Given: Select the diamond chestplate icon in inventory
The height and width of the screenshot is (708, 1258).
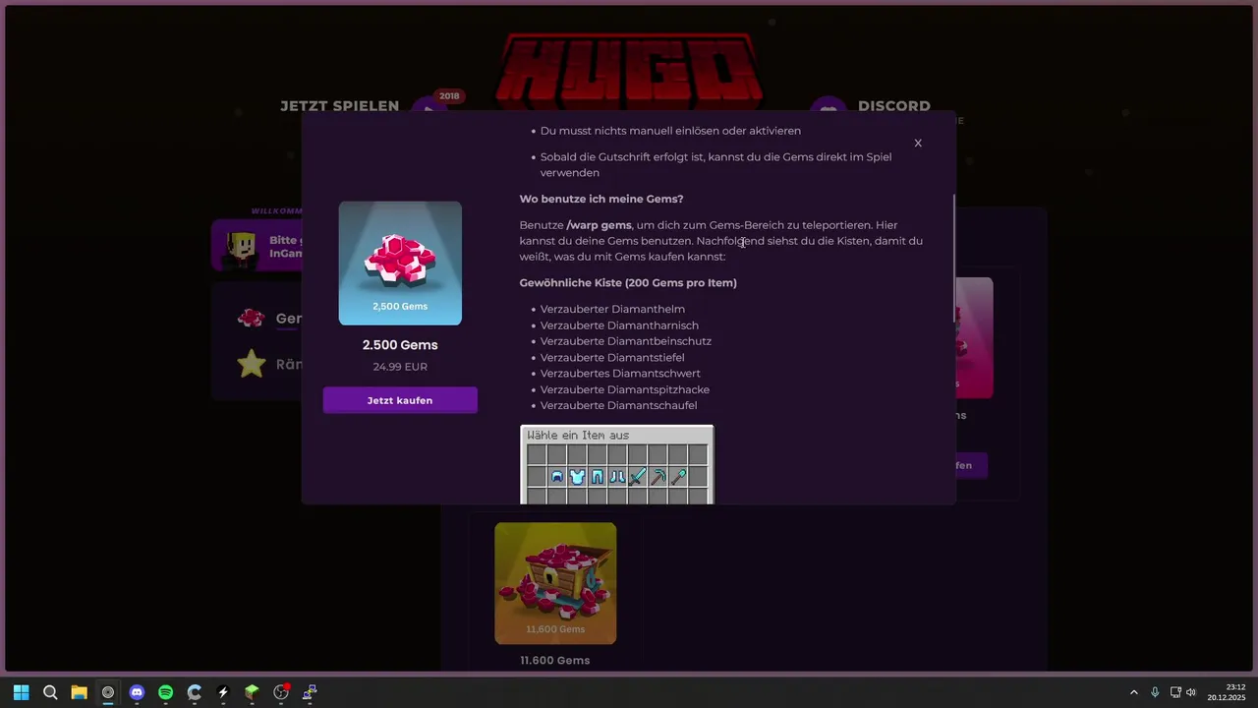Looking at the screenshot, I should tap(577, 477).
